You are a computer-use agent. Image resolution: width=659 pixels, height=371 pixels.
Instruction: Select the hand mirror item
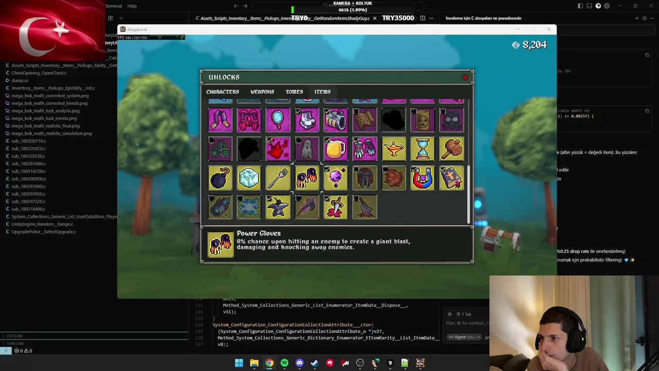point(278,120)
